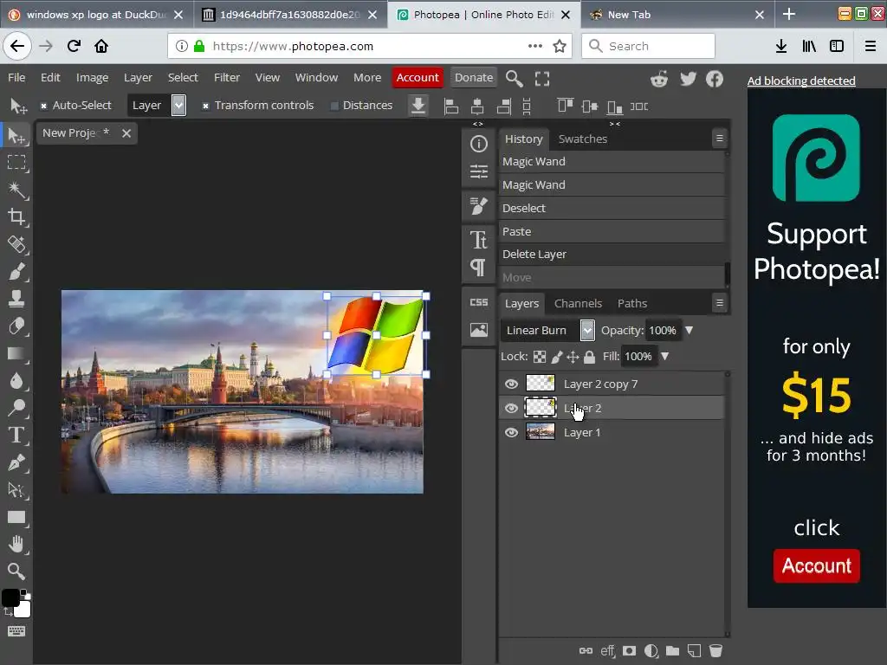Viewport: 887px width, 665px height.
Task: Select the Path Select tool
Action: (16, 490)
